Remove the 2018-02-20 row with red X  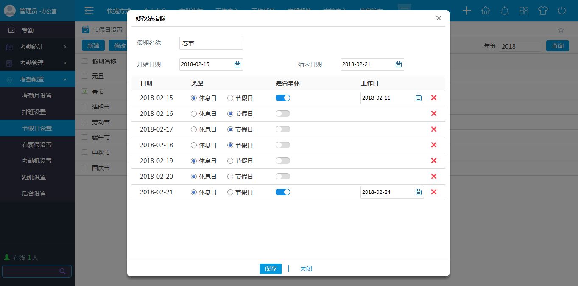tap(433, 177)
